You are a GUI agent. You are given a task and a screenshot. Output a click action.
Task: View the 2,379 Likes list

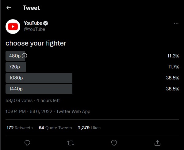(89, 128)
